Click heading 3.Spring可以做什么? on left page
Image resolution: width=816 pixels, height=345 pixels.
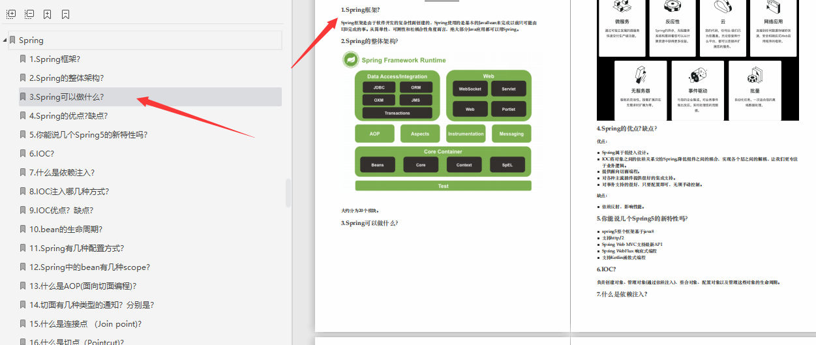369,223
